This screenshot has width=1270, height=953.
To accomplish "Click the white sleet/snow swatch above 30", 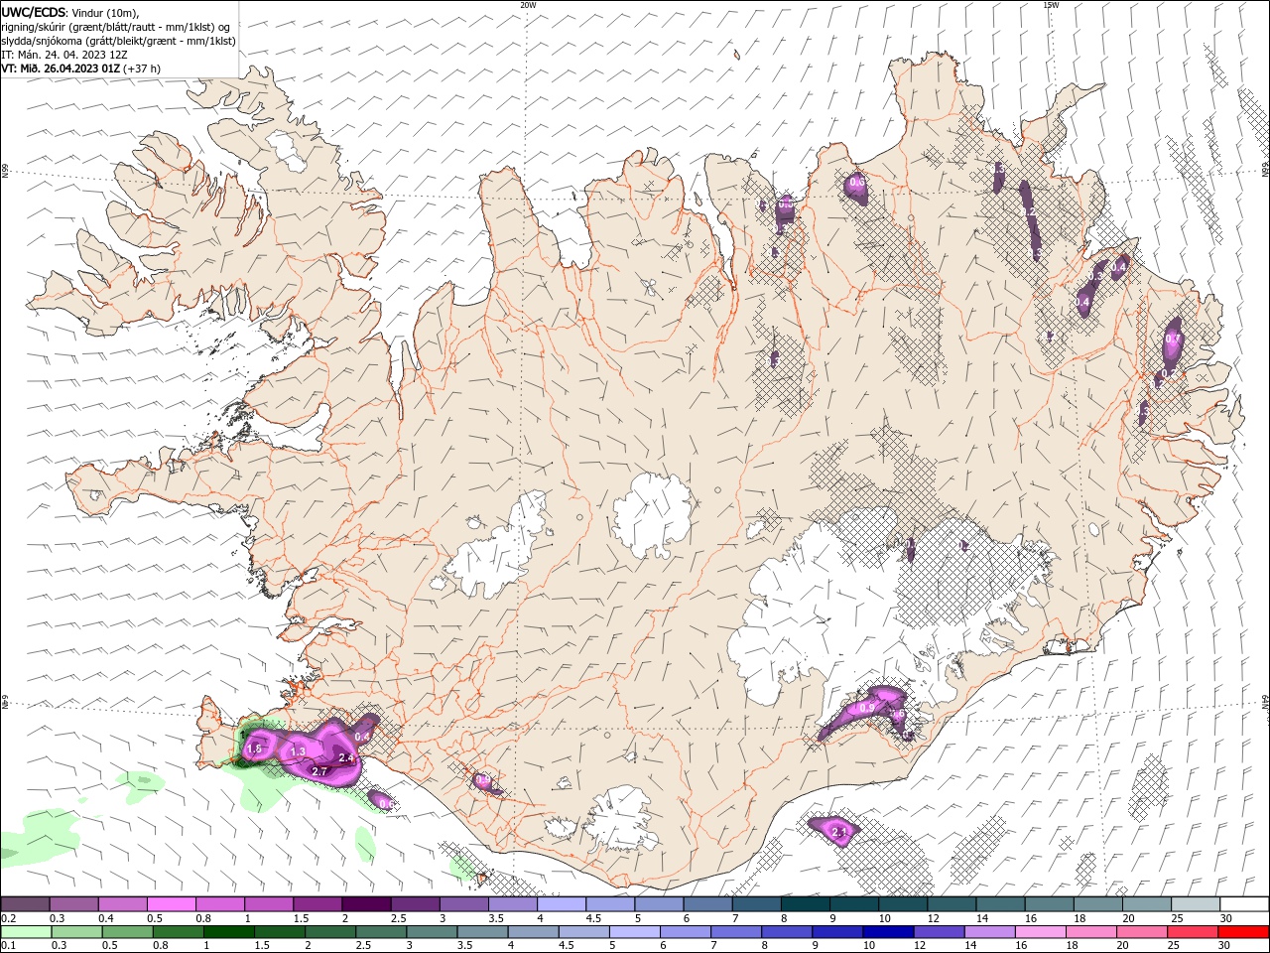I will (1244, 904).
